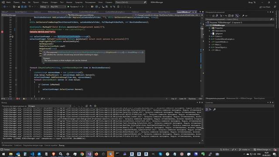Click Collapse All icon in Solution Explorer
The image size is (279, 157).
click(x=229, y=16)
